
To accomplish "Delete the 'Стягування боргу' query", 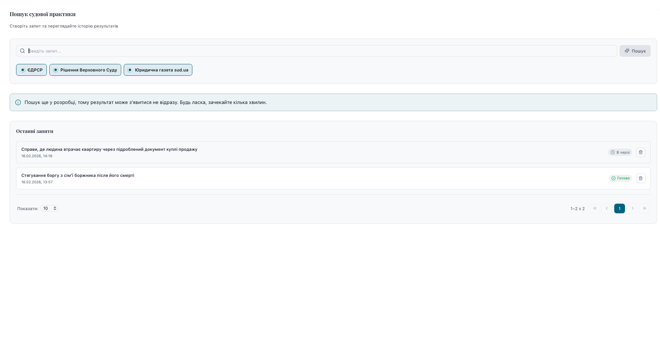I will point(641,178).
